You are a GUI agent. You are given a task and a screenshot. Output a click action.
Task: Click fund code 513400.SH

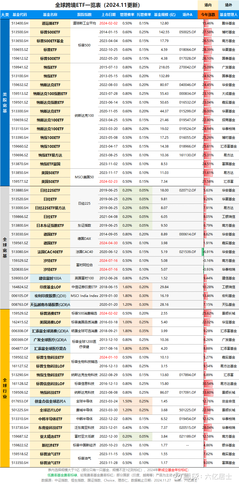click(20, 23)
